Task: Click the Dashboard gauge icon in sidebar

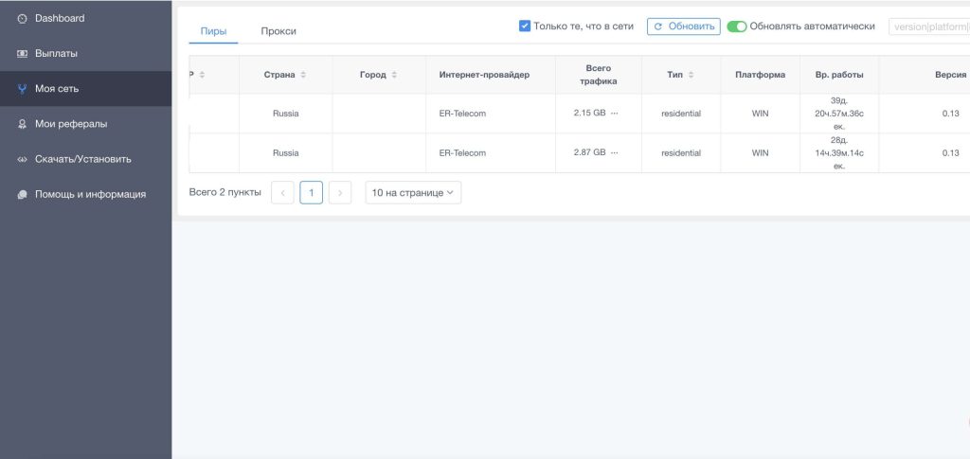Action: click(22, 19)
